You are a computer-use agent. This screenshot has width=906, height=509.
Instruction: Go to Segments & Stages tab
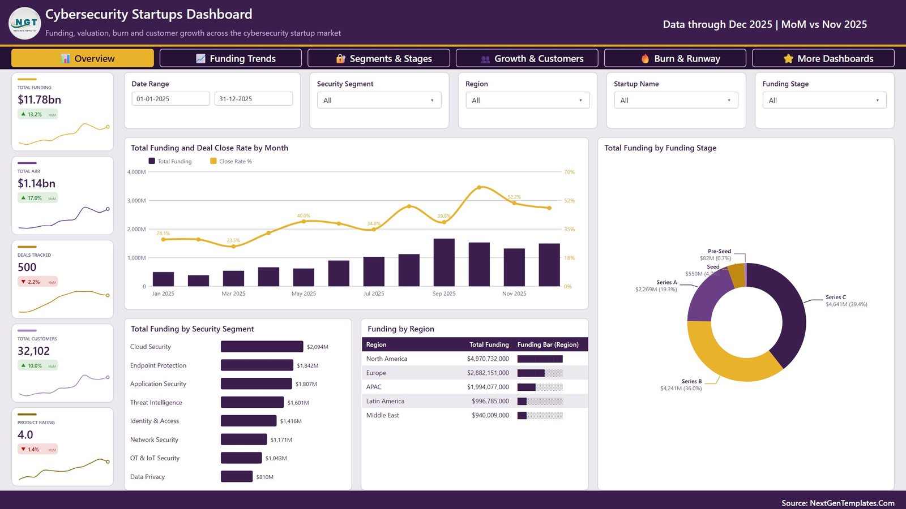(379, 58)
